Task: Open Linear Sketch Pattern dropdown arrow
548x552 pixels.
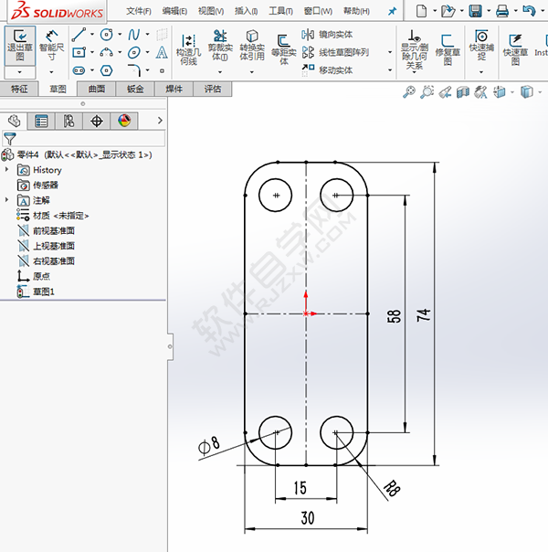Action: coord(390,52)
